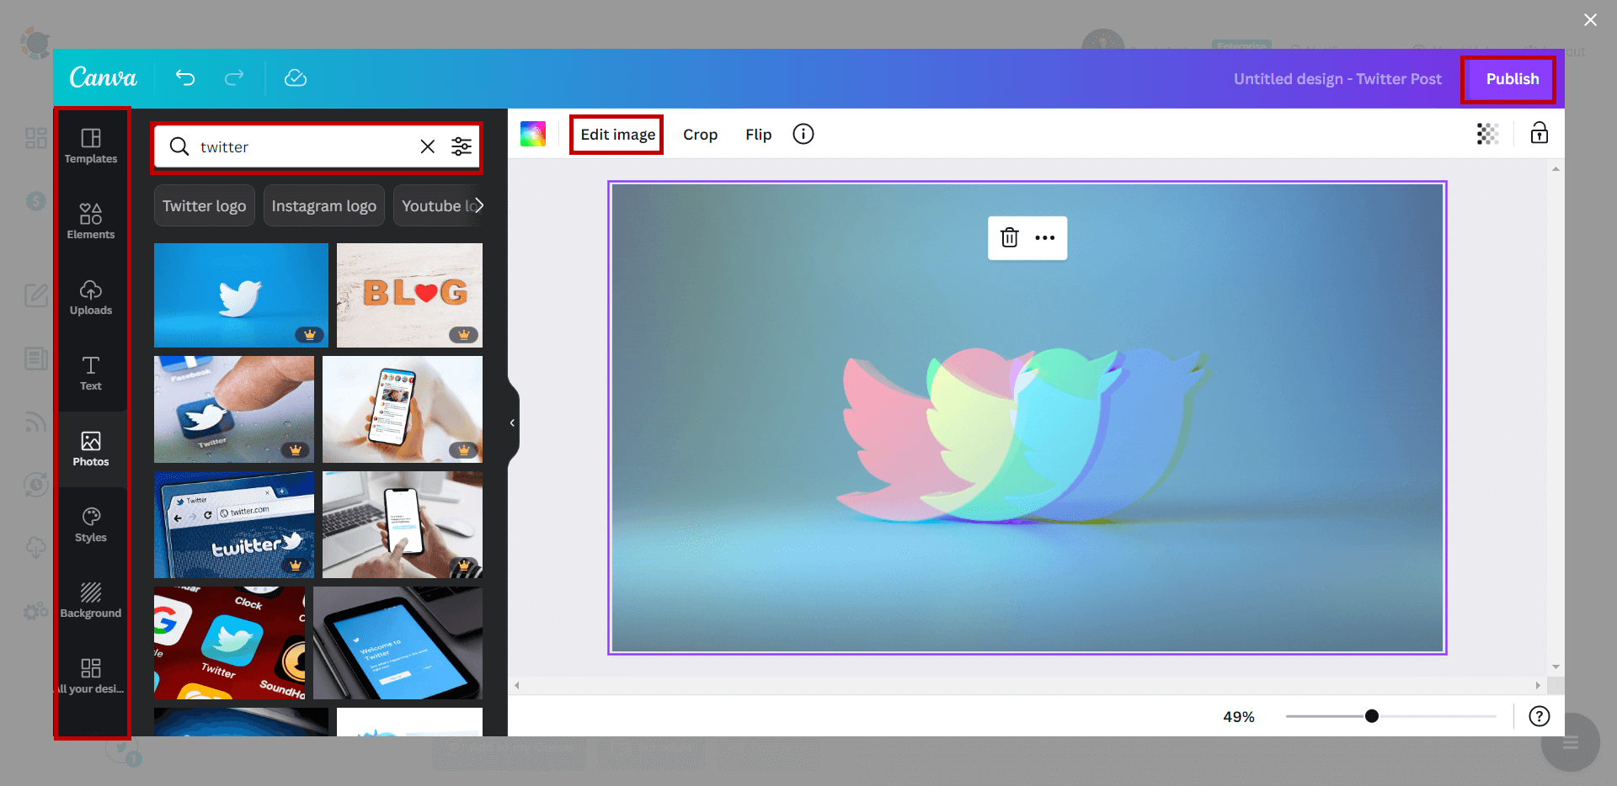This screenshot has width=1617, height=786.
Task: Open the Uploads panel
Action: point(91,297)
